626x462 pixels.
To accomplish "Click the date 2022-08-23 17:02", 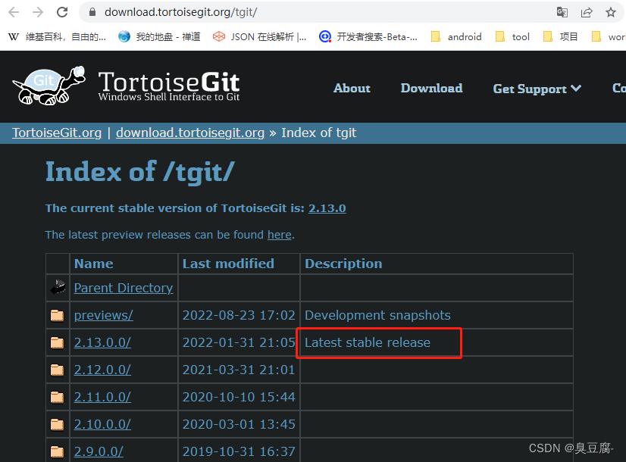I will (x=239, y=315).
